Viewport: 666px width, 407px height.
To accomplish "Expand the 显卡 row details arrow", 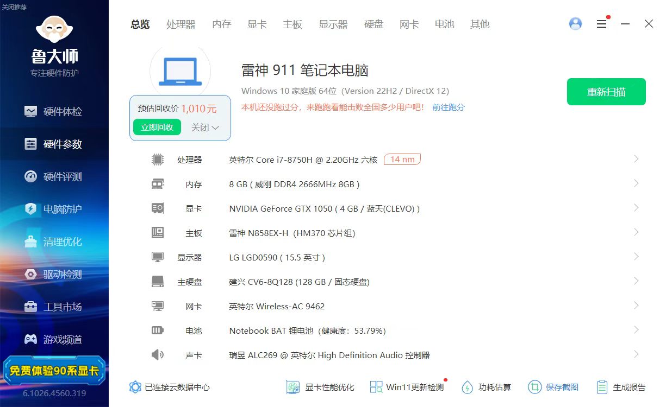I will (636, 208).
